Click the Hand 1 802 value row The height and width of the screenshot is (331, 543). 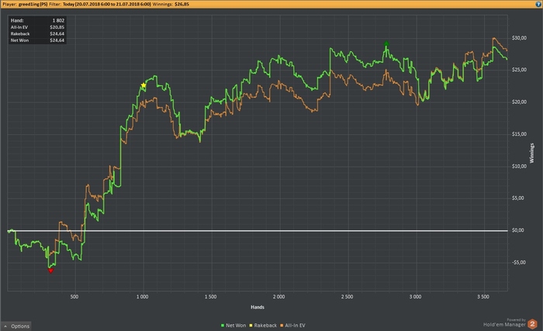tap(37, 21)
